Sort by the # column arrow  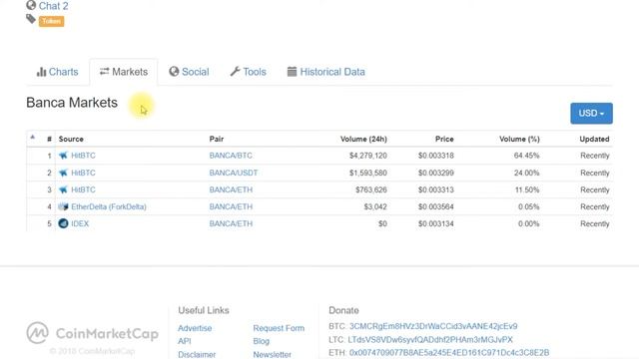(x=33, y=138)
